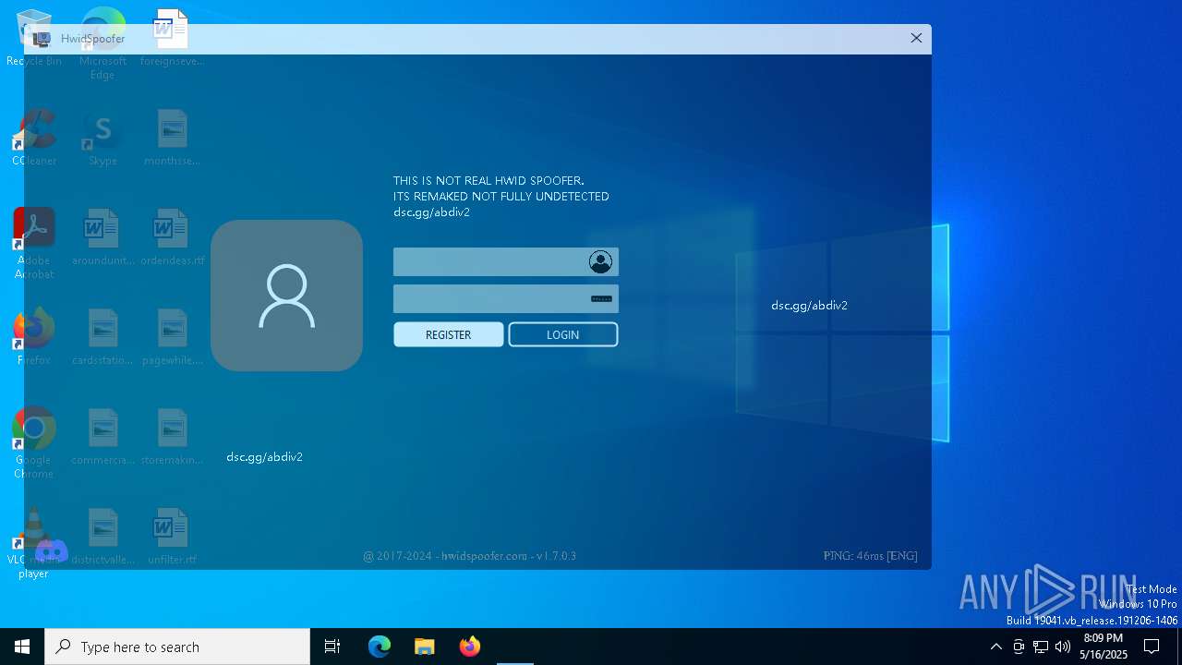
Task: Close the HwidSpoofer window
Action: coord(916,38)
